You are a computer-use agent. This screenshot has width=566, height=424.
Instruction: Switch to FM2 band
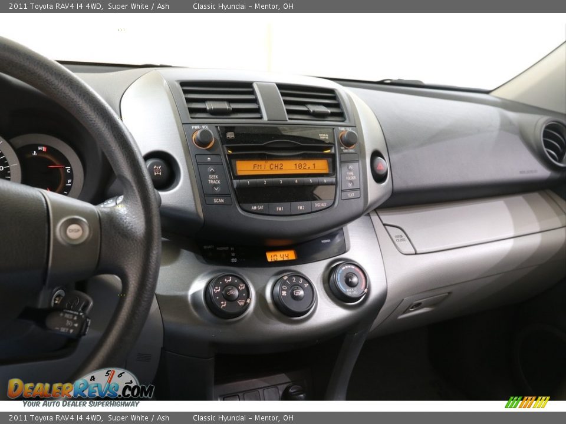pyautogui.click(x=301, y=208)
